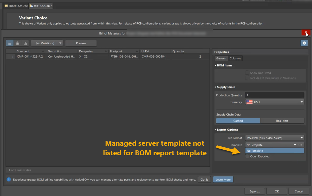This screenshot has height=196, width=312.
Task: Click the row number 1 cell
Action: click(x=10, y=57)
